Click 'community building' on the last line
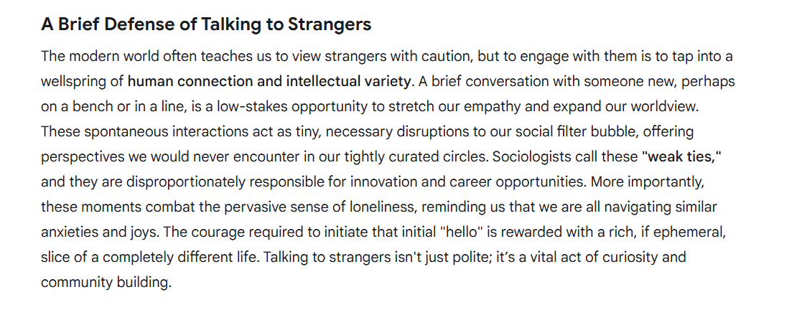The height and width of the screenshot is (310, 797). (105, 282)
